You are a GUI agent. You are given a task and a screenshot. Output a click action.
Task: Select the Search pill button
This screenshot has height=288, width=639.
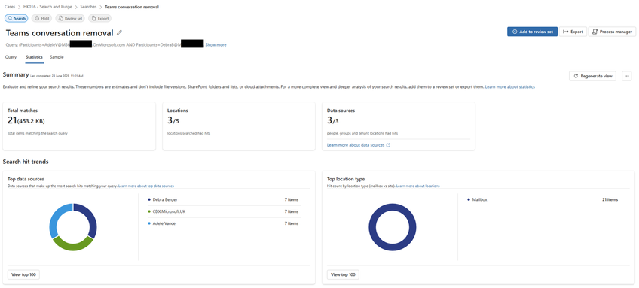[17, 18]
